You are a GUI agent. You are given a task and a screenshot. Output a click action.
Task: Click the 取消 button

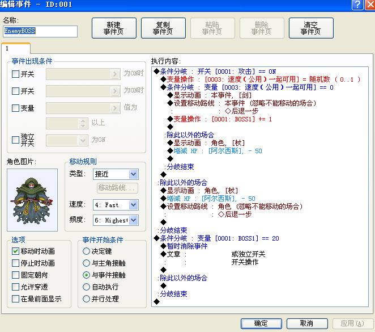(307, 323)
